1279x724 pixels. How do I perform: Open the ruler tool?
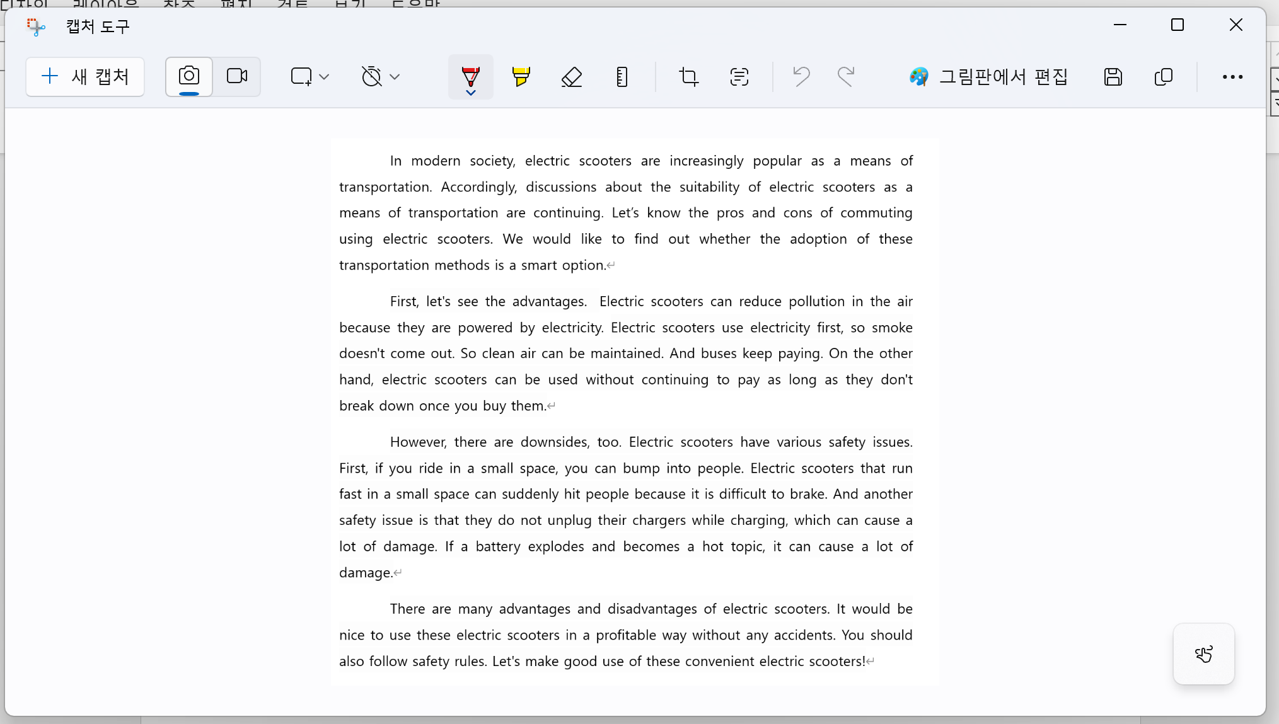(622, 77)
